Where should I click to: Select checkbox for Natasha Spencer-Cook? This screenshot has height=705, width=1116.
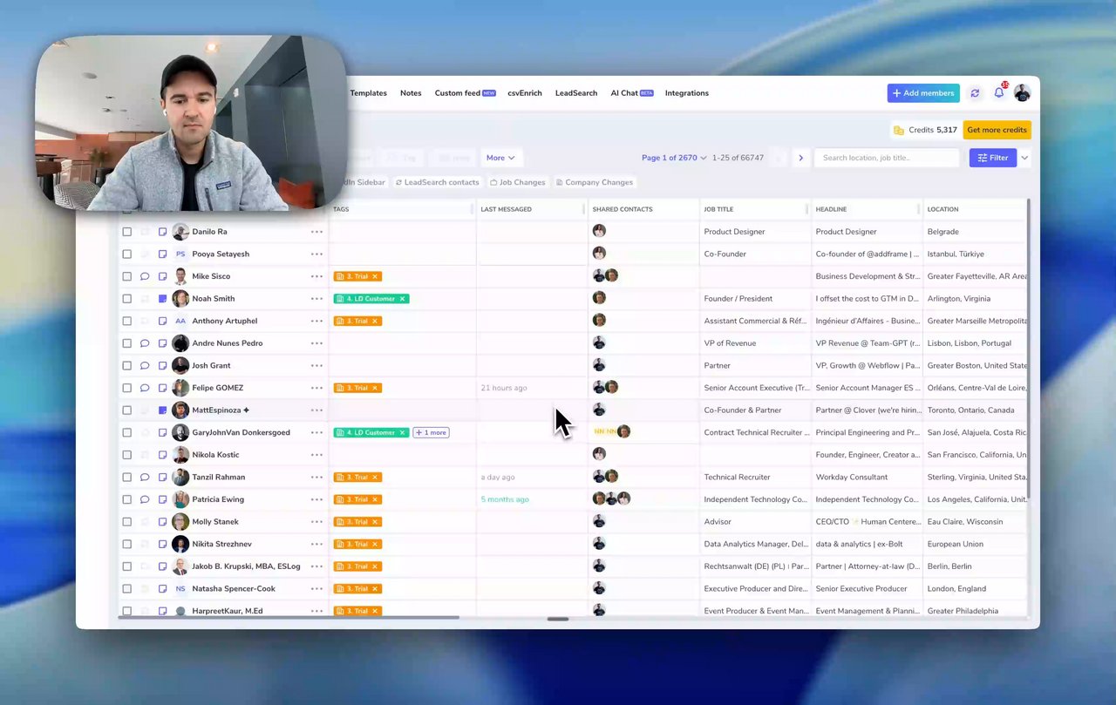[x=127, y=589]
